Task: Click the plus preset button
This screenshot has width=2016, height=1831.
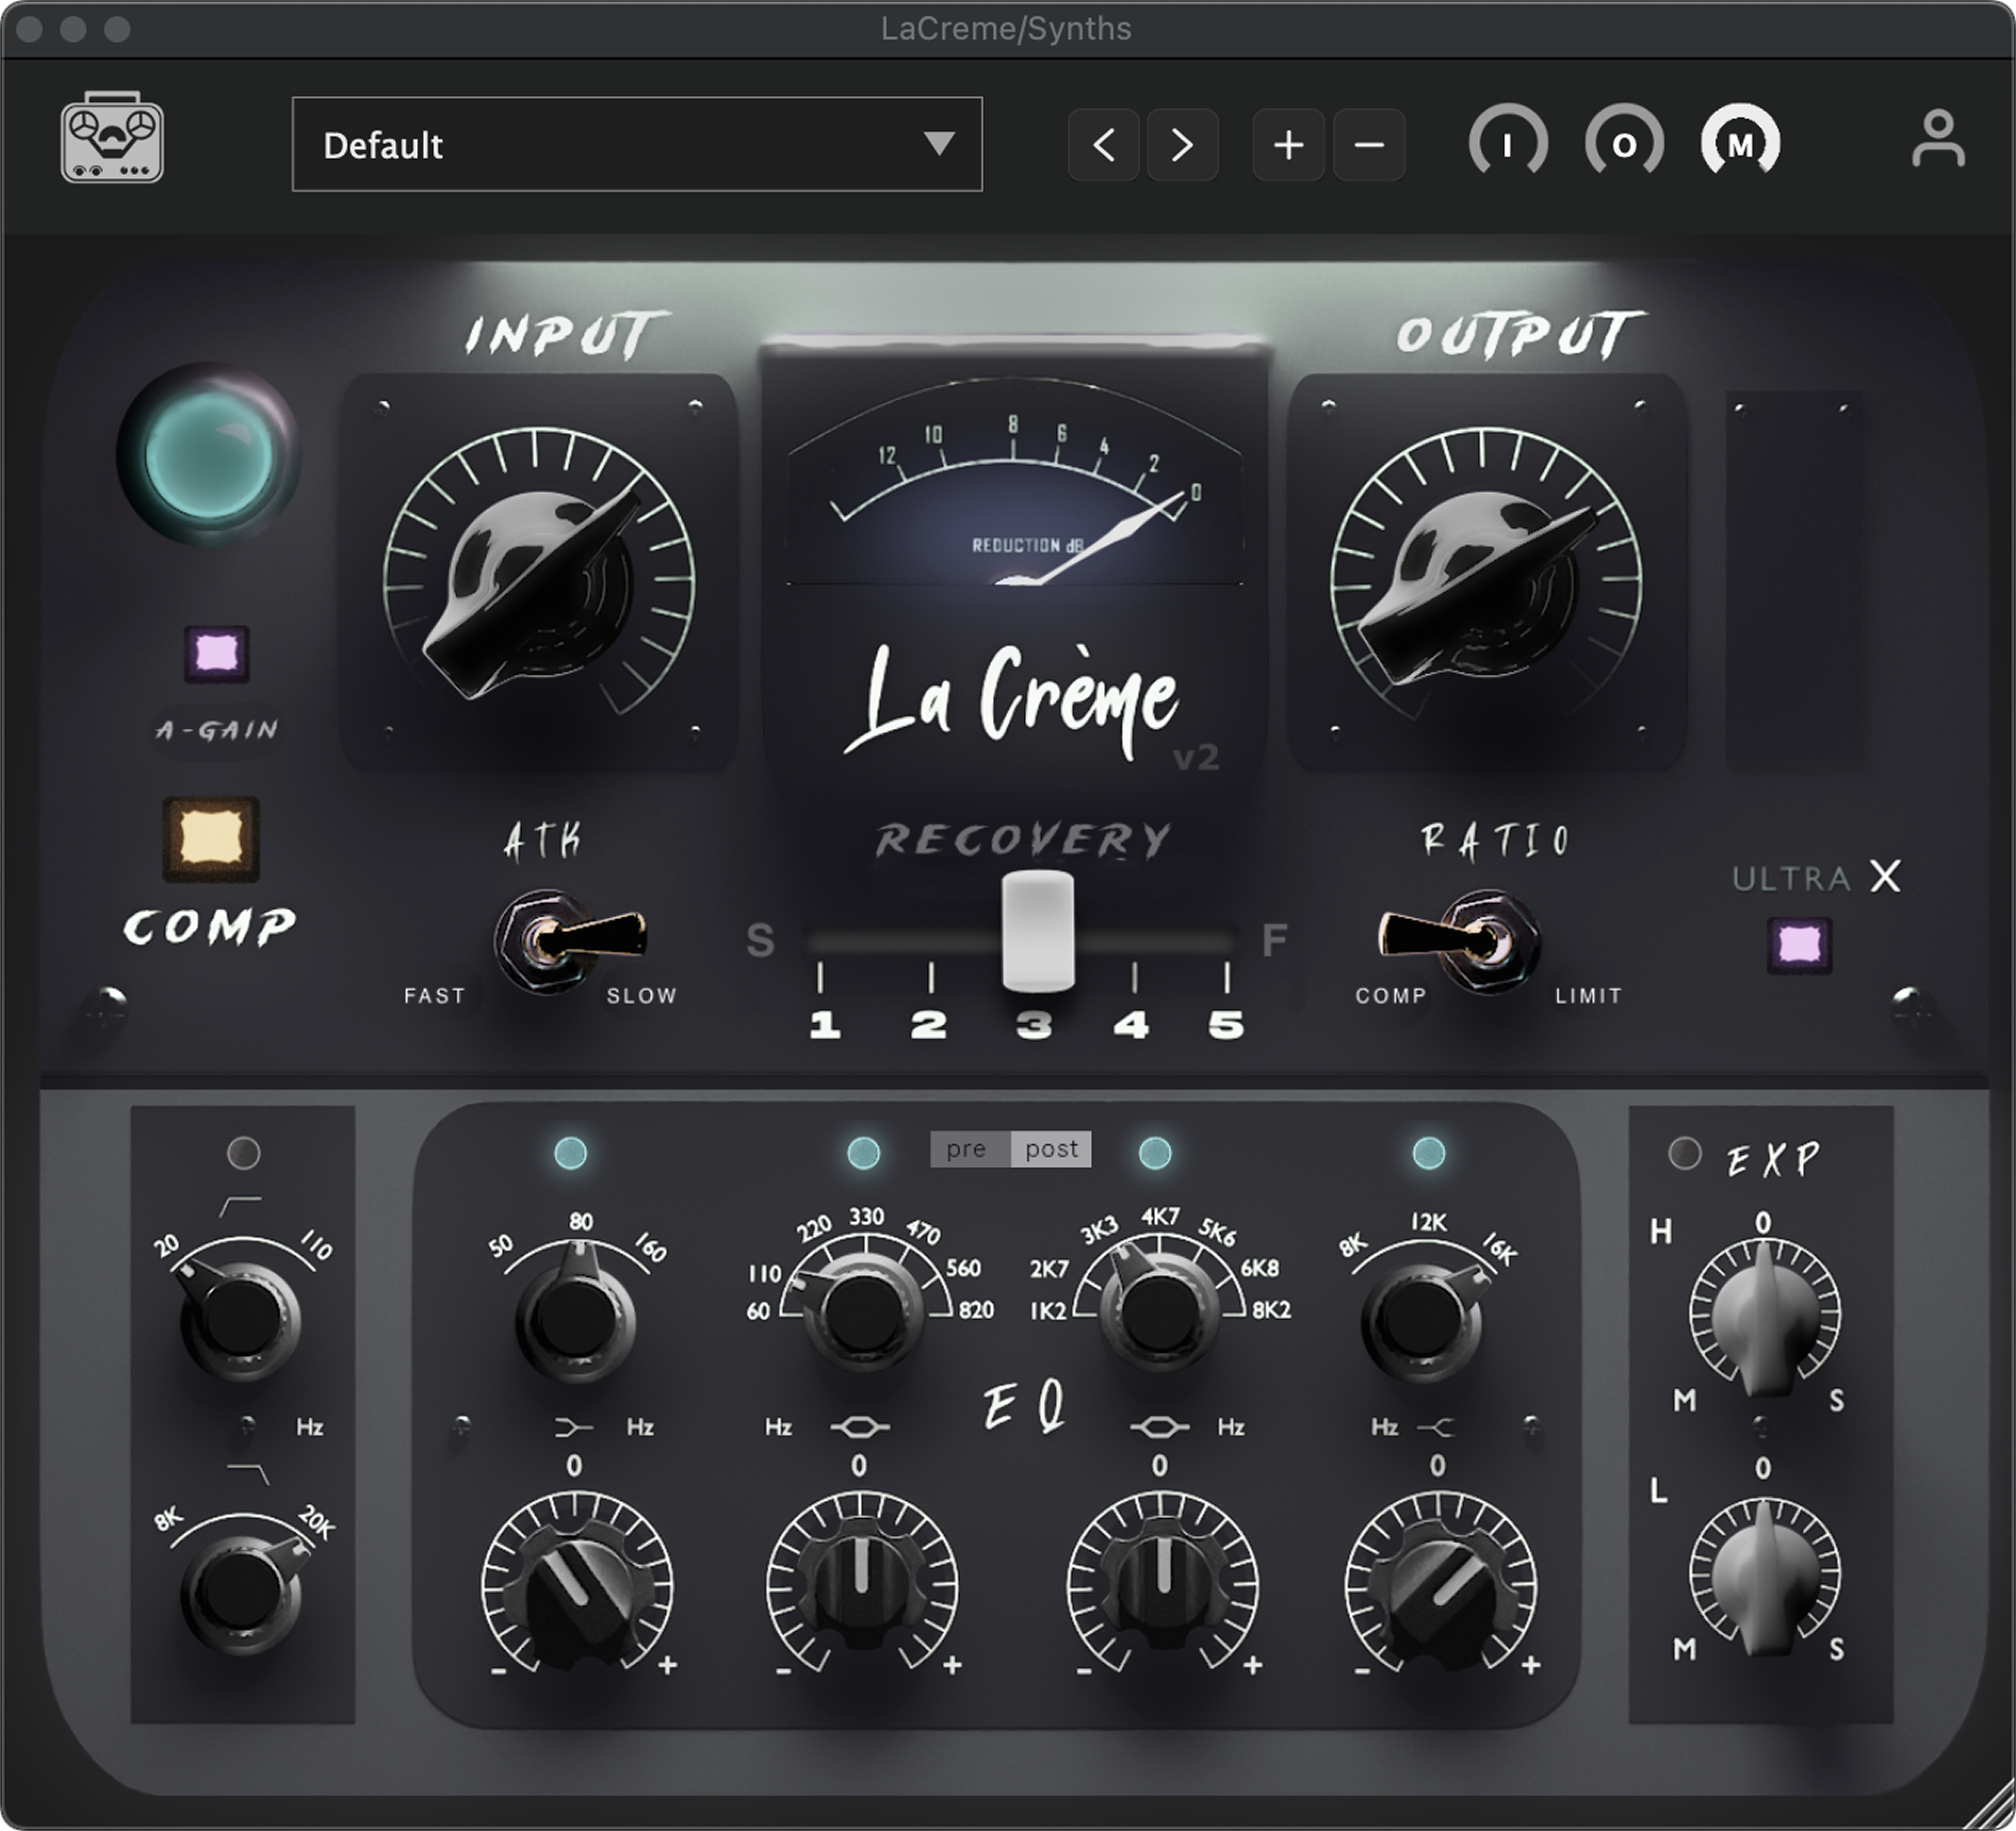Action: [x=1289, y=145]
